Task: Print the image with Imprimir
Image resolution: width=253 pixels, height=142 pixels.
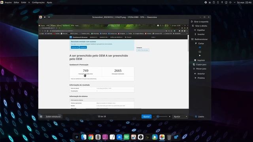Action: pyautogui.click(x=200, y=60)
